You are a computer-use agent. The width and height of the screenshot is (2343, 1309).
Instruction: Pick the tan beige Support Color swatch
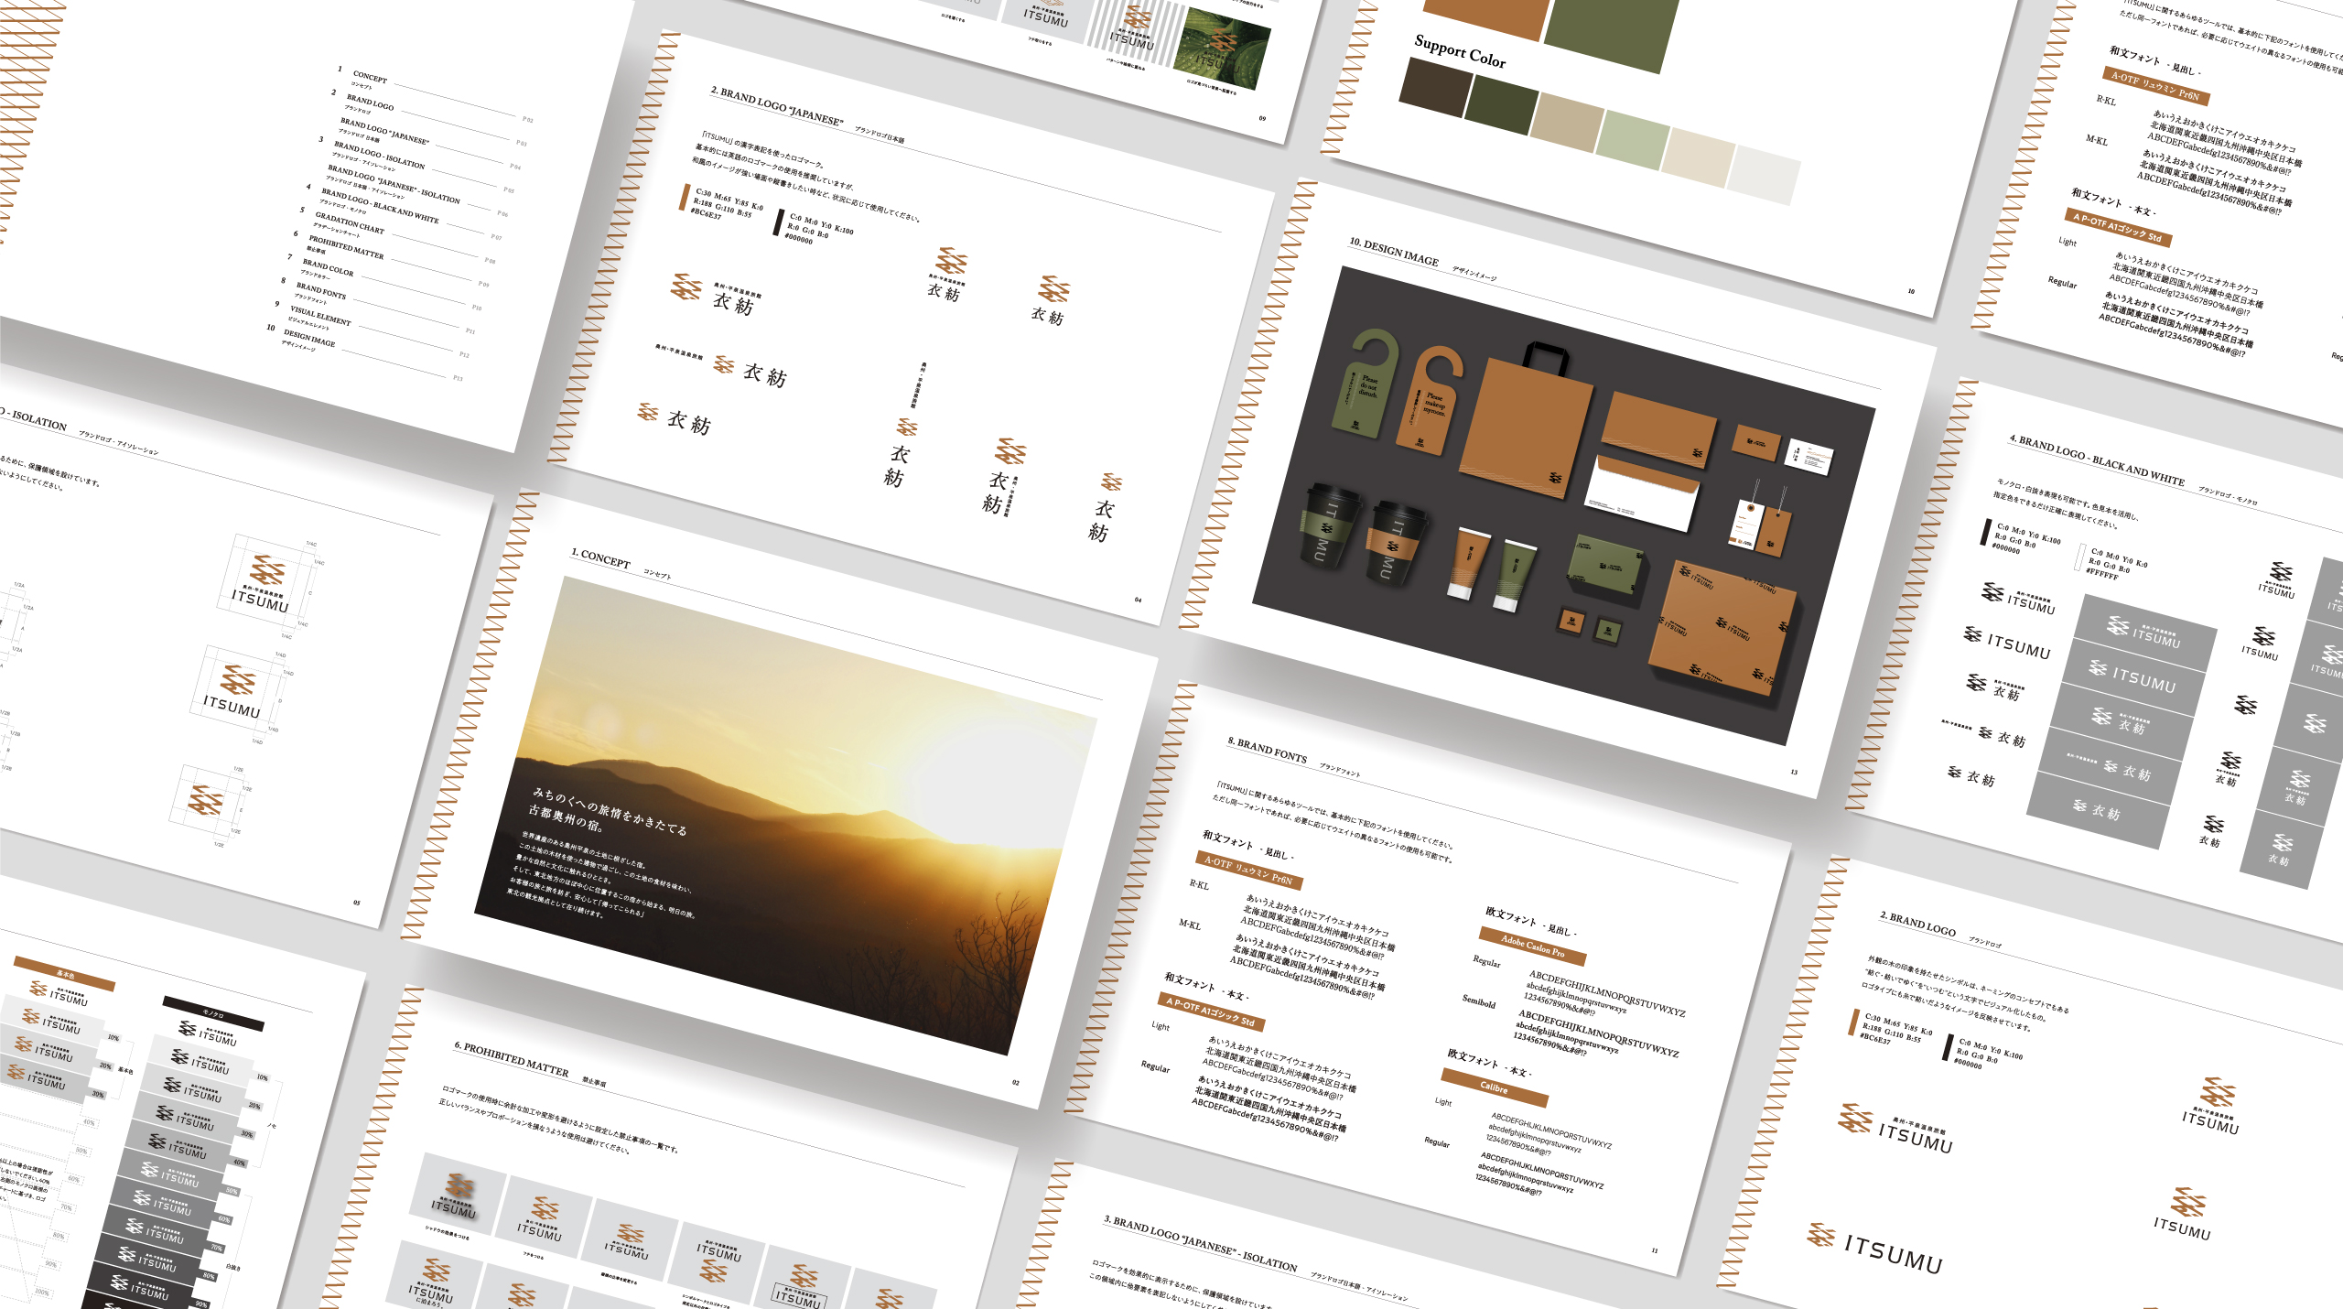tap(1567, 123)
